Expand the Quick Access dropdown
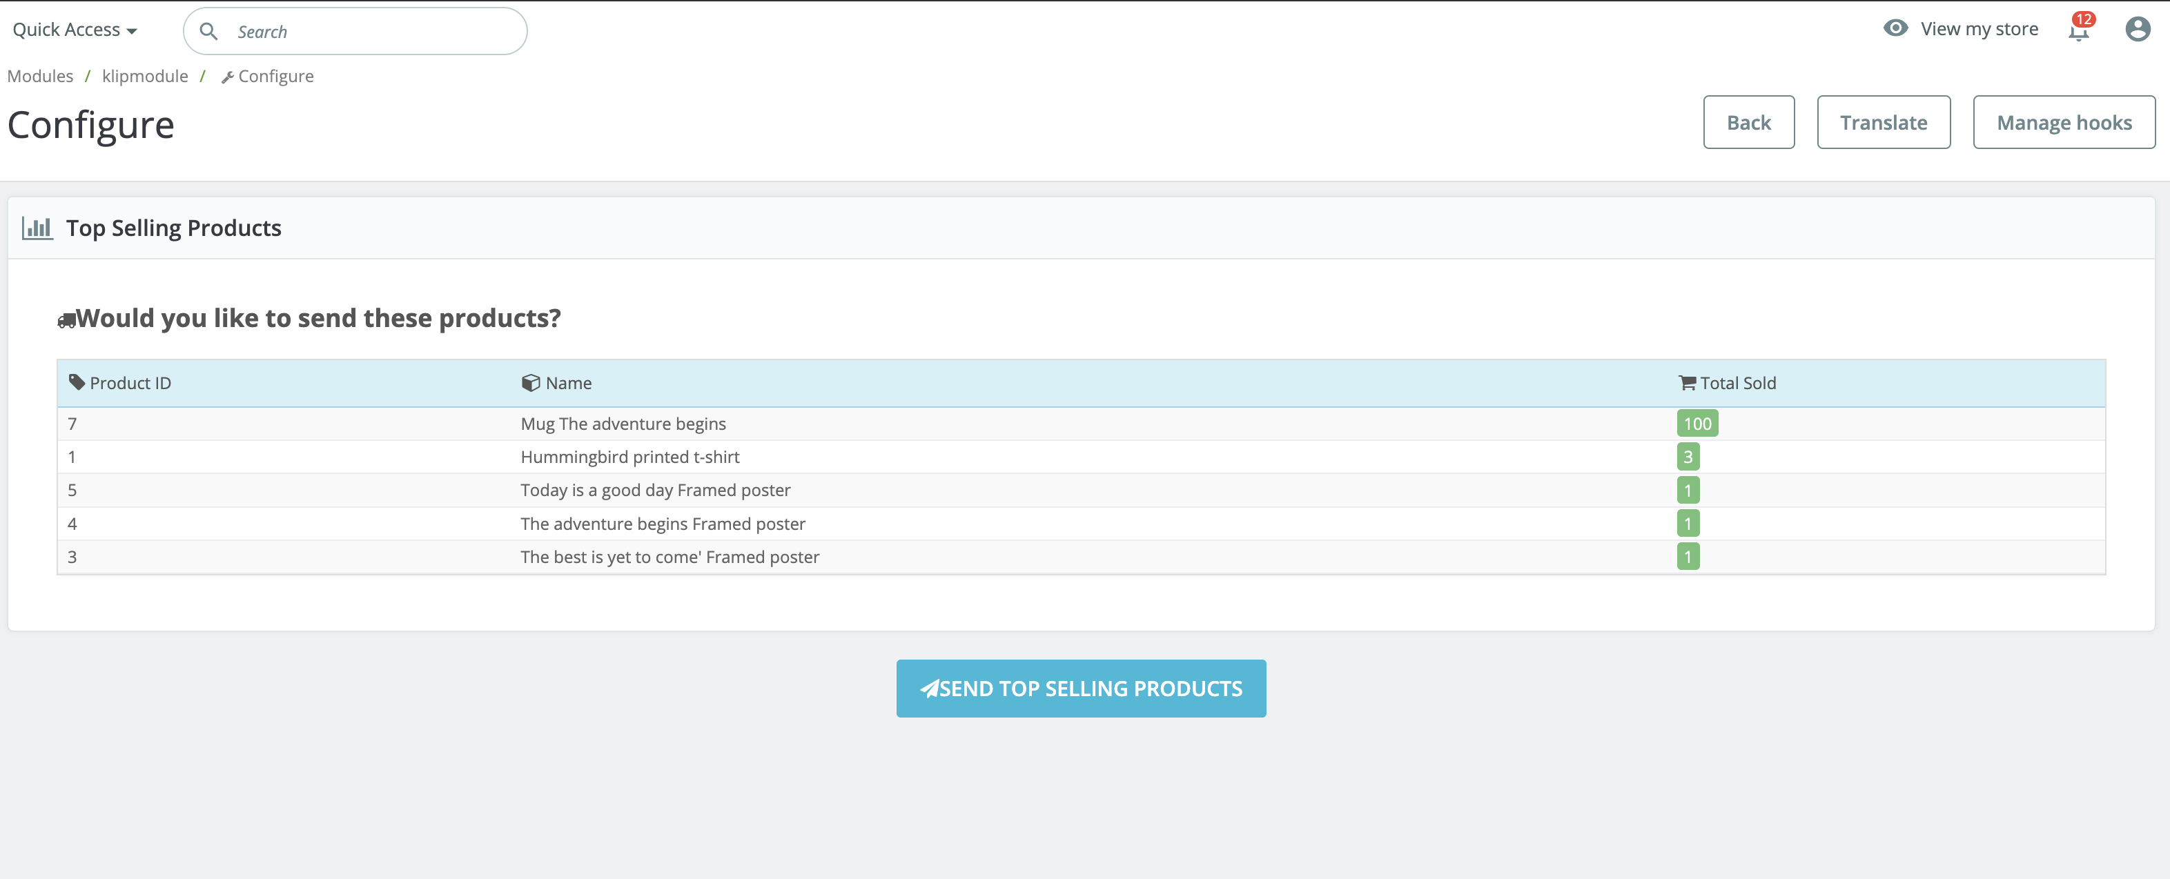The width and height of the screenshot is (2170, 879). click(74, 30)
